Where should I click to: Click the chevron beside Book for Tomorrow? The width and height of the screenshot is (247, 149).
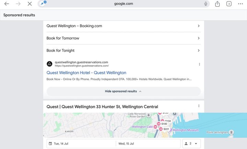[199, 38]
